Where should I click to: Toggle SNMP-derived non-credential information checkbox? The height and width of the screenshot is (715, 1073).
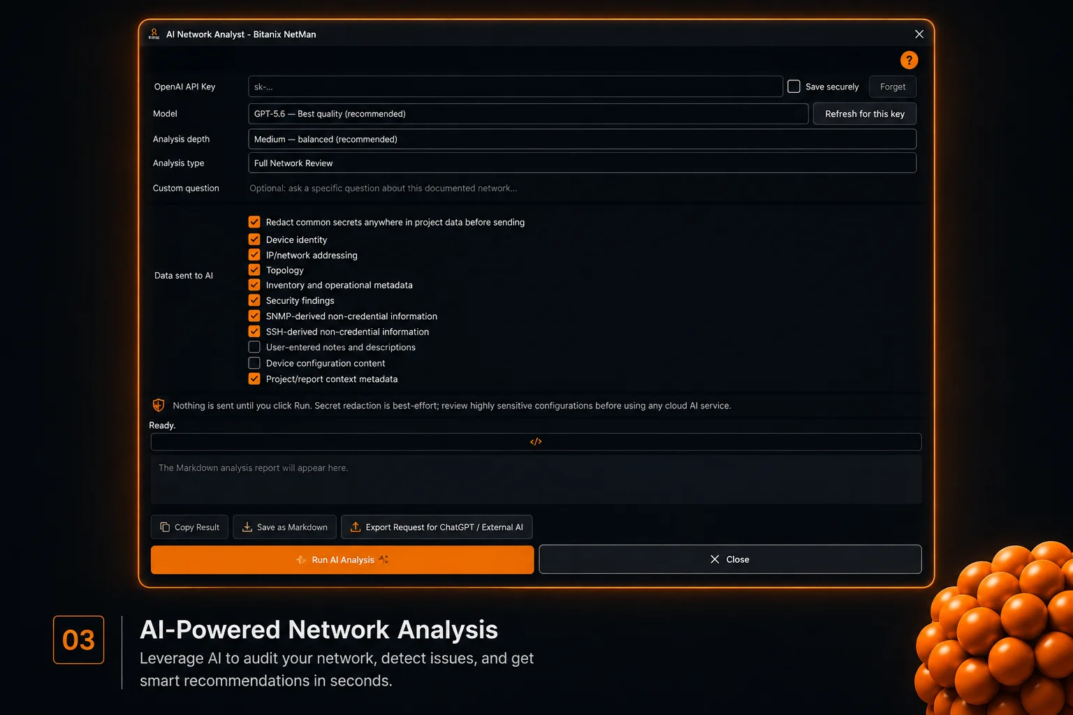click(x=254, y=316)
